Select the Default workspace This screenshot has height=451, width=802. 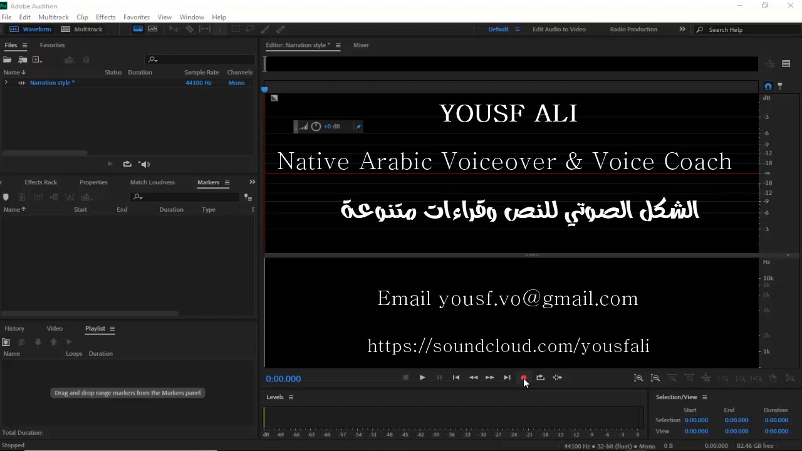pyautogui.click(x=498, y=29)
